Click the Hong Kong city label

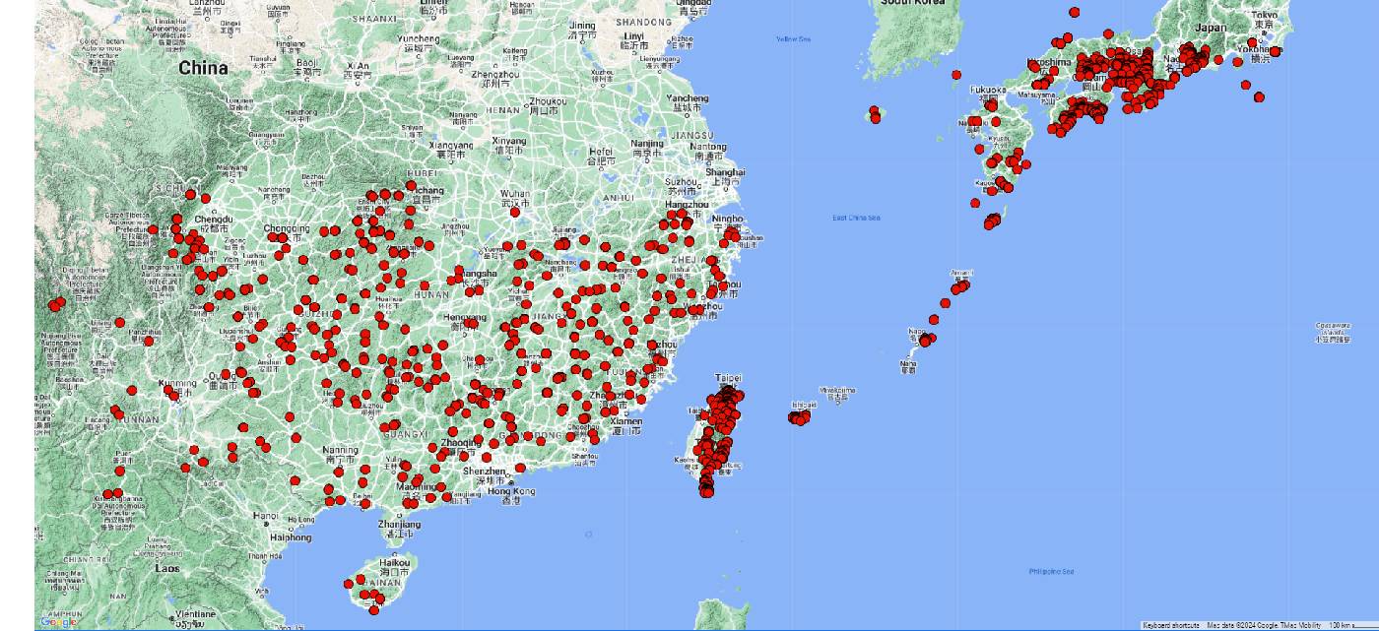[x=511, y=491]
